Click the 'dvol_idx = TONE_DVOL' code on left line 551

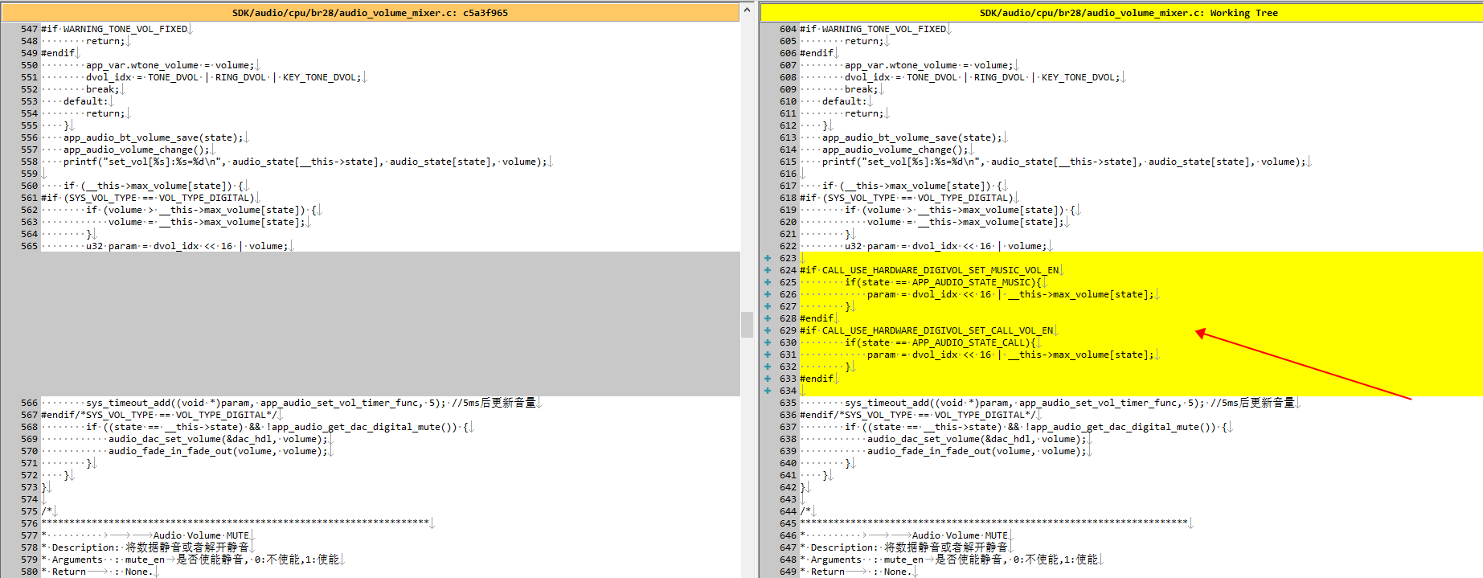tap(224, 77)
